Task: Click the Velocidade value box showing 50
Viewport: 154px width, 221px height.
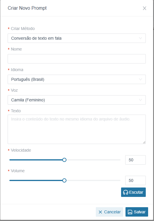Action: pos(135,160)
